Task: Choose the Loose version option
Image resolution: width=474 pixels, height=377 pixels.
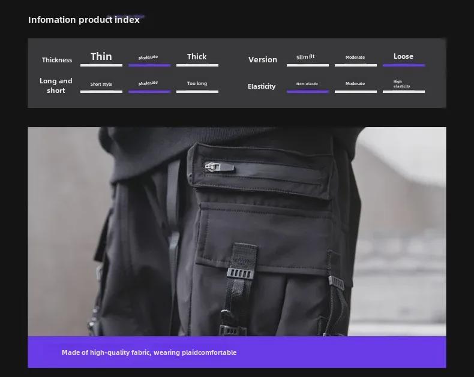Action: [x=403, y=57]
